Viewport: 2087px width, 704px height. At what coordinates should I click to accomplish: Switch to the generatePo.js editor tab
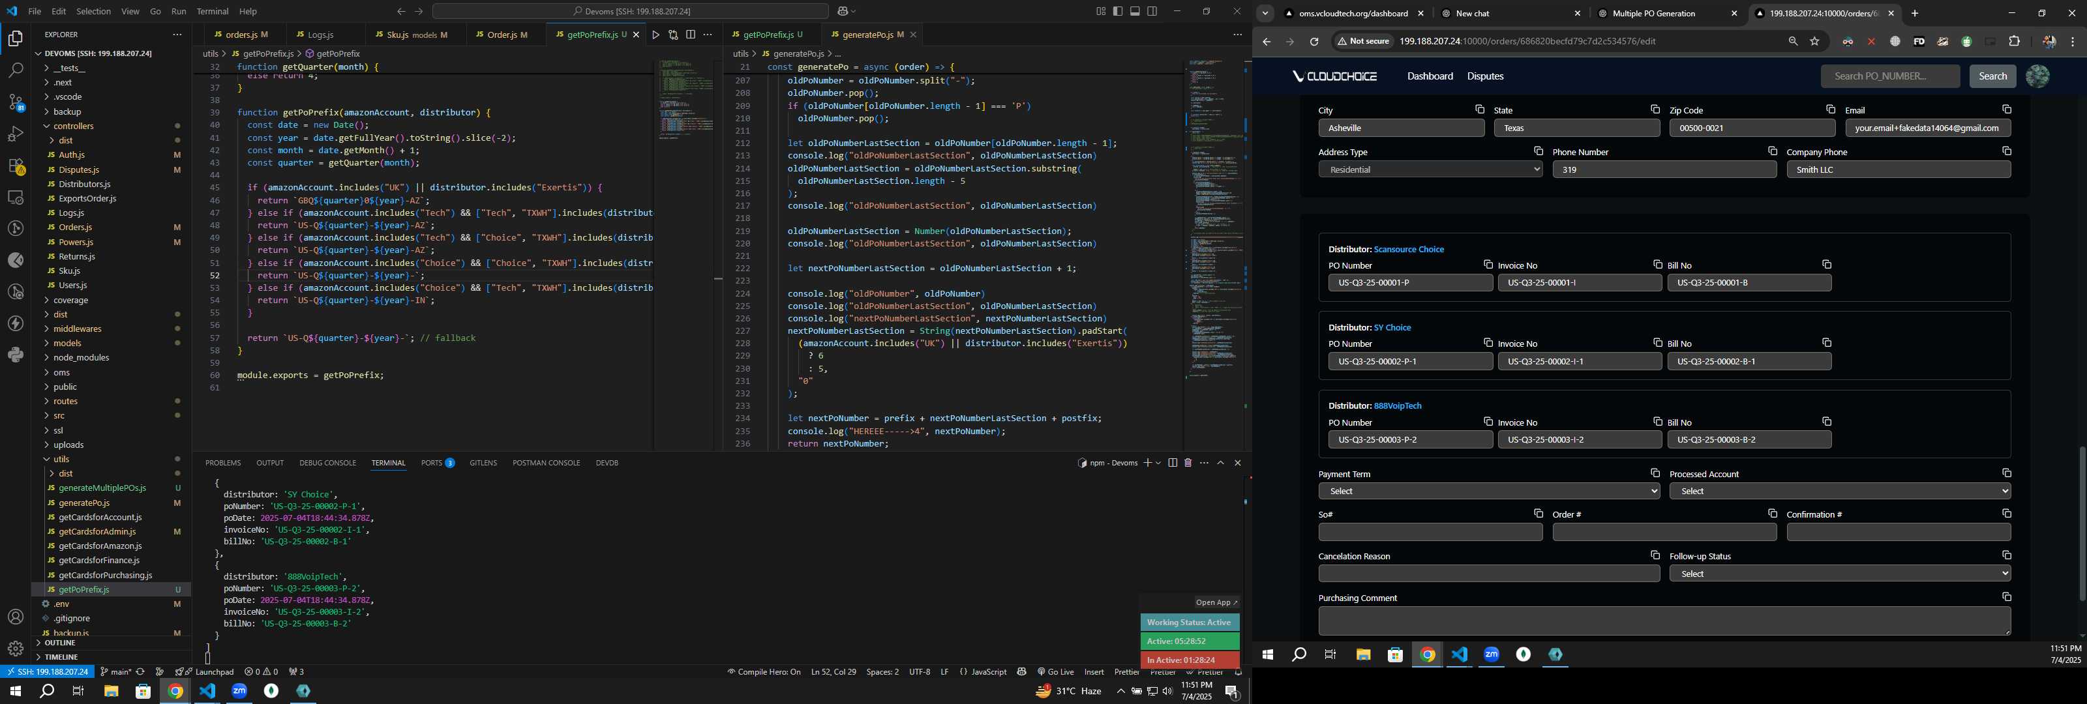(873, 35)
